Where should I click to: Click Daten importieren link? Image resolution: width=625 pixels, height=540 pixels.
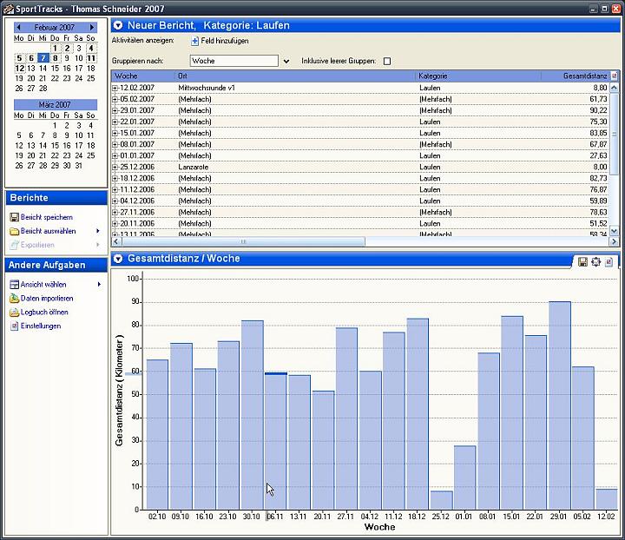point(47,299)
